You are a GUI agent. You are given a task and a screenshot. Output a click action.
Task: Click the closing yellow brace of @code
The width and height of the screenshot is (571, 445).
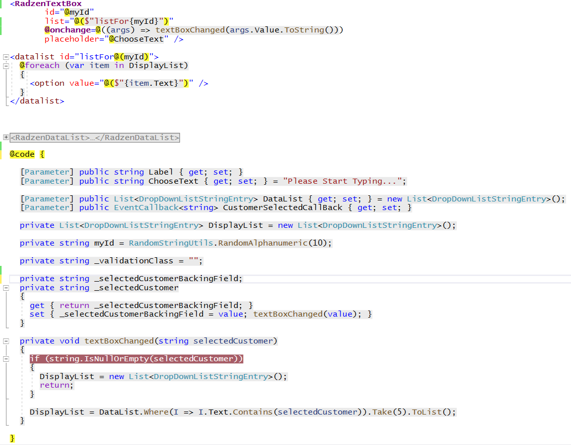(x=12, y=438)
